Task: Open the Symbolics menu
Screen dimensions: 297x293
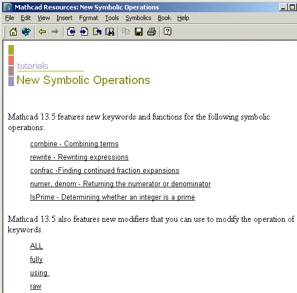Action: (138, 18)
